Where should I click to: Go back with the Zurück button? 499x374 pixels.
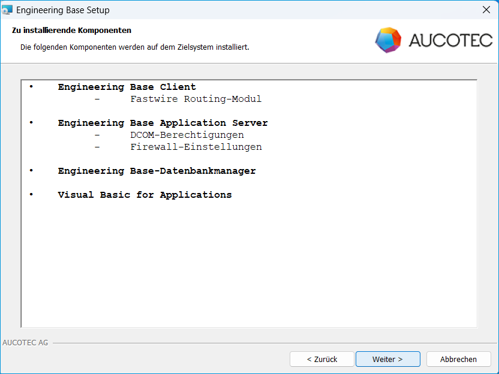tap(321, 359)
